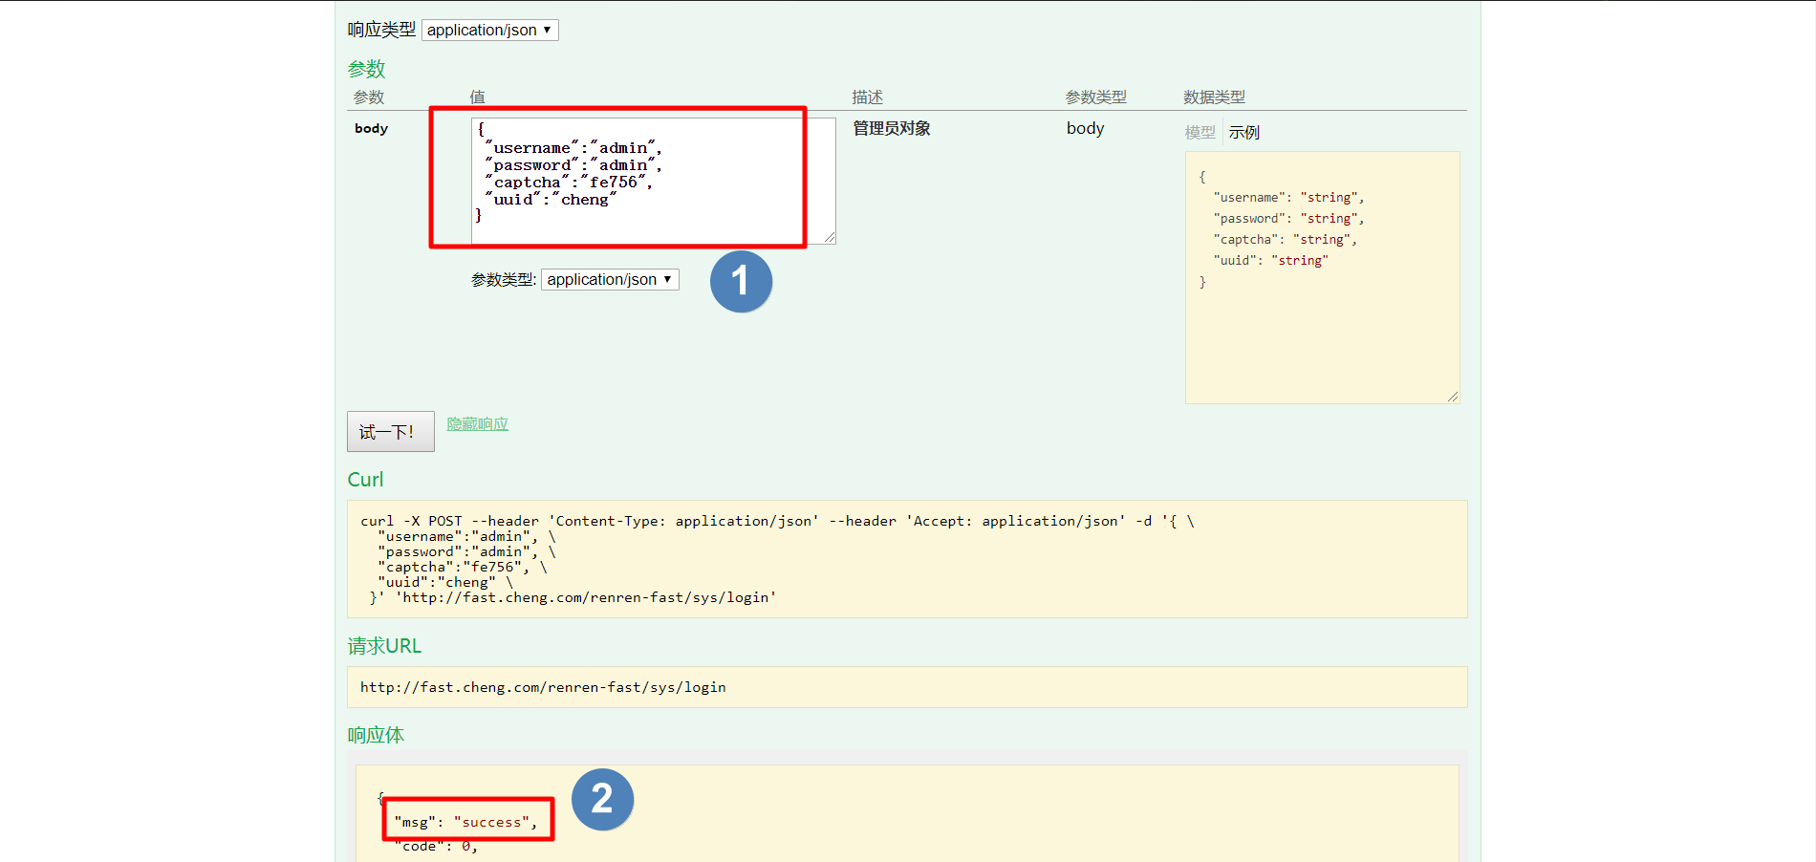Screen dimensions: 1816x862
Task: Click the Curl command text block
Action: (907, 559)
